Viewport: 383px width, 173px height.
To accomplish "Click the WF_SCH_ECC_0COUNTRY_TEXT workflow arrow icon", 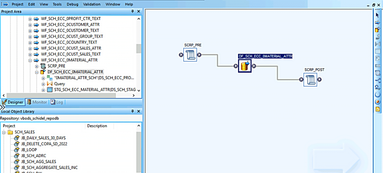I will tap(36, 42).
